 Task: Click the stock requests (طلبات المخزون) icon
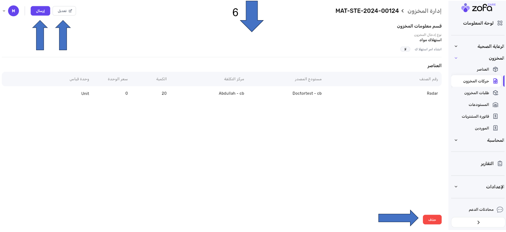(495, 93)
